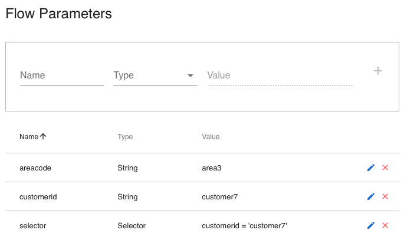Click into the Value input field
The height and width of the screenshot is (243, 404).
280,75
